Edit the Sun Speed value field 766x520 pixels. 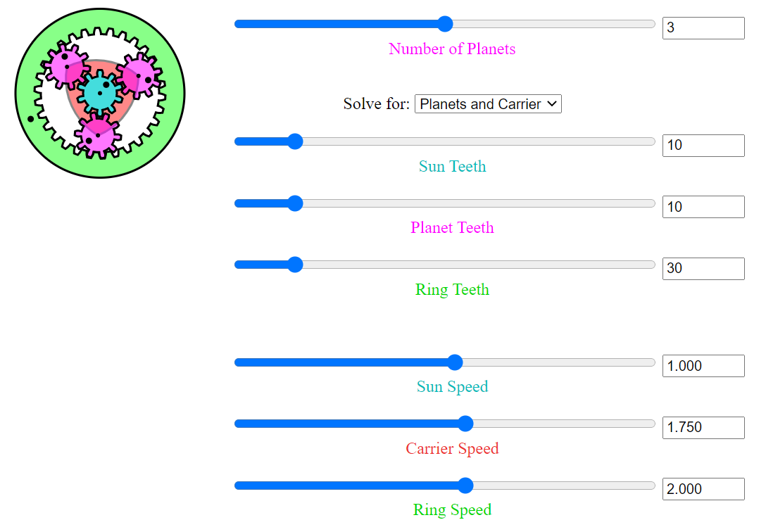(703, 366)
